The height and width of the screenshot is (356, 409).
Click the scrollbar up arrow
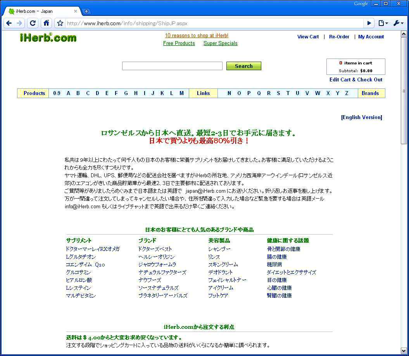[x=404, y=34]
